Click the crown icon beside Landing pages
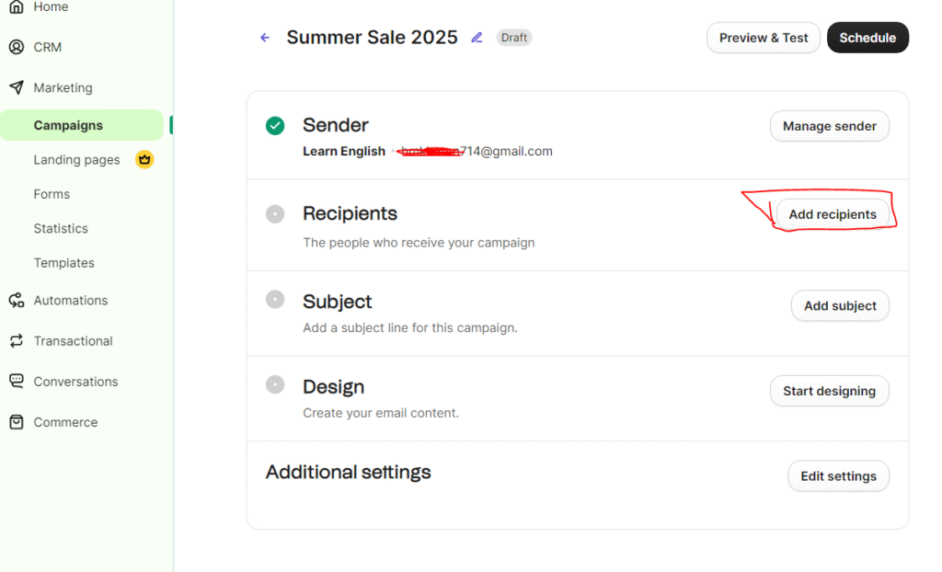942x572 pixels. tap(144, 159)
